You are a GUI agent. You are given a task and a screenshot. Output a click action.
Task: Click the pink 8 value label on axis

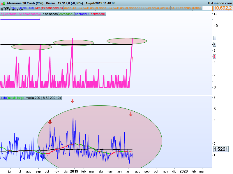coord(214,38)
